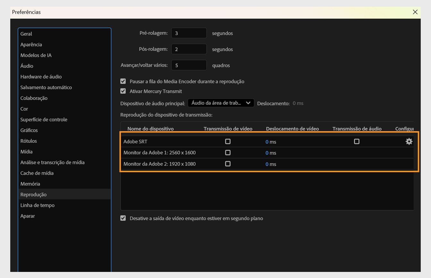Screen dimensions: 431x278
Task: Click the Pós-rolagem value field
Action: point(189,49)
